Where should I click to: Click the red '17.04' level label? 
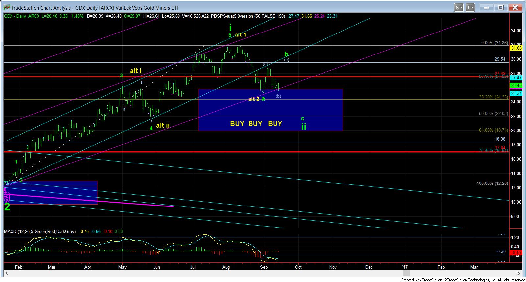pyautogui.click(x=500, y=147)
